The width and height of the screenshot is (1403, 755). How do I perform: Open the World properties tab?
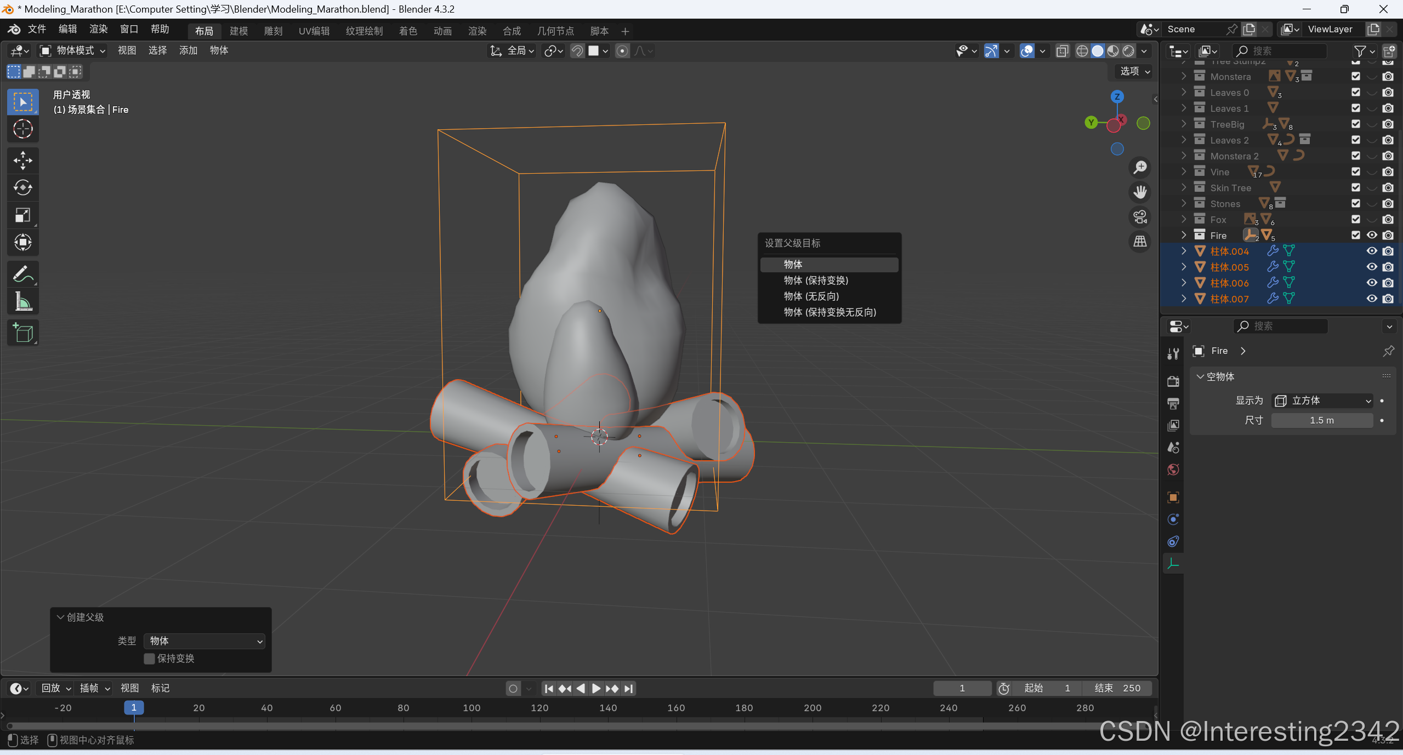[1173, 470]
